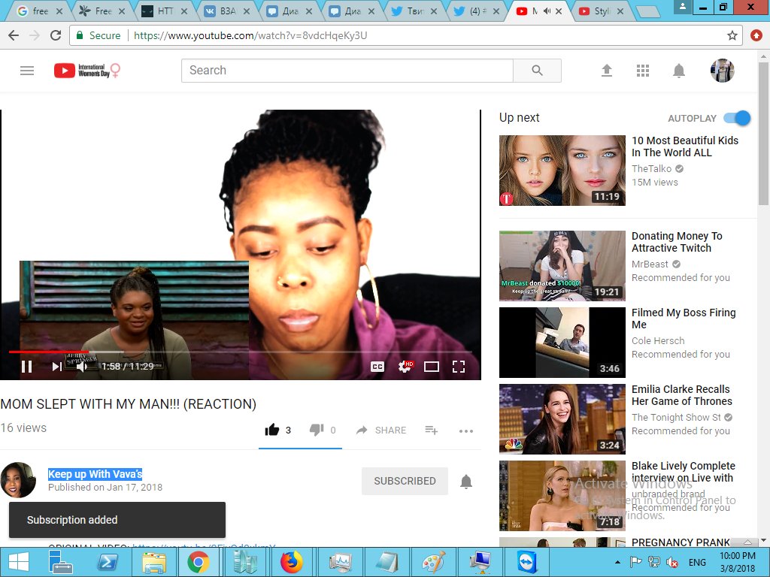
Task: Click the SHARE button
Action: click(x=381, y=430)
